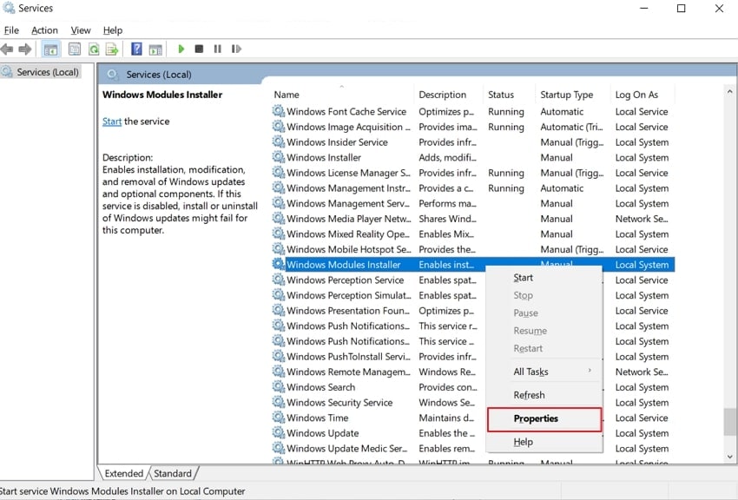Switch to the Standard tab

173,473
